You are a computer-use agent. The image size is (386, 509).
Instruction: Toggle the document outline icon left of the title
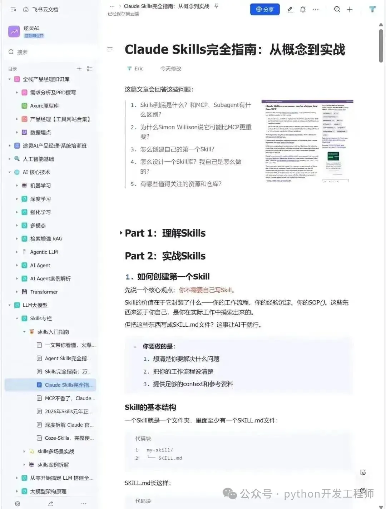pos(110,49)
